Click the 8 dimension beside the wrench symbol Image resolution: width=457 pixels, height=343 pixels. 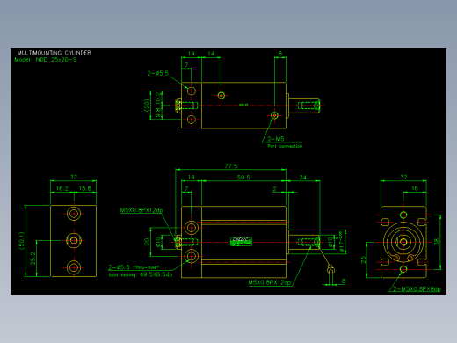click(344, 281)
